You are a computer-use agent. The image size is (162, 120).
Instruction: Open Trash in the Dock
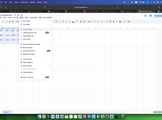(123, 117)
